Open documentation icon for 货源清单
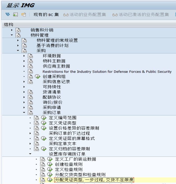This screenshot has width=176, height=184. [x=30, y=92]
